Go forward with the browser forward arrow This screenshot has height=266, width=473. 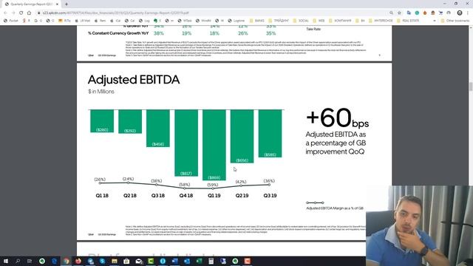pyautogui.click(x=13, y=13)
